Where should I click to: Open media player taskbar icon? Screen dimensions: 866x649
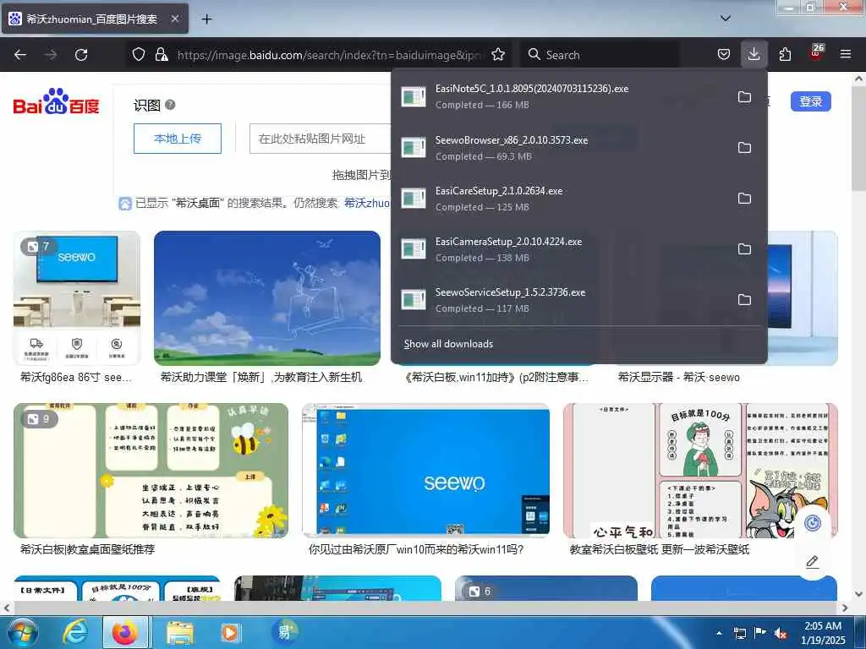pos(230,633)
